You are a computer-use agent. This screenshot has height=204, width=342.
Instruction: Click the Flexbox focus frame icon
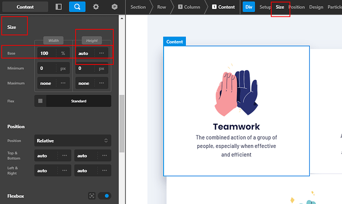click(92, 196)
